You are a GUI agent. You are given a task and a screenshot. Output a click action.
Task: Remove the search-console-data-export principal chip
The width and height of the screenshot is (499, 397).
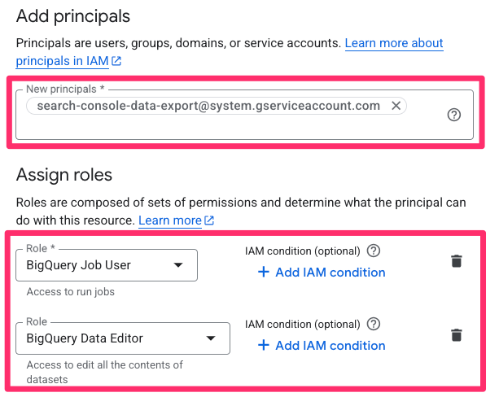point(396,106)
